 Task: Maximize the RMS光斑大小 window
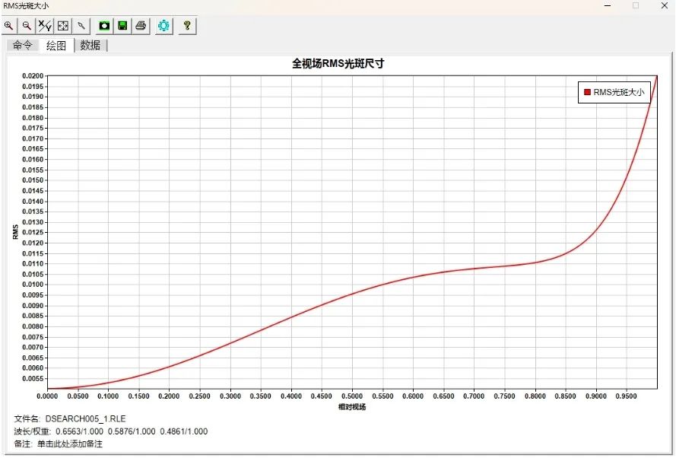pos(636,5)
